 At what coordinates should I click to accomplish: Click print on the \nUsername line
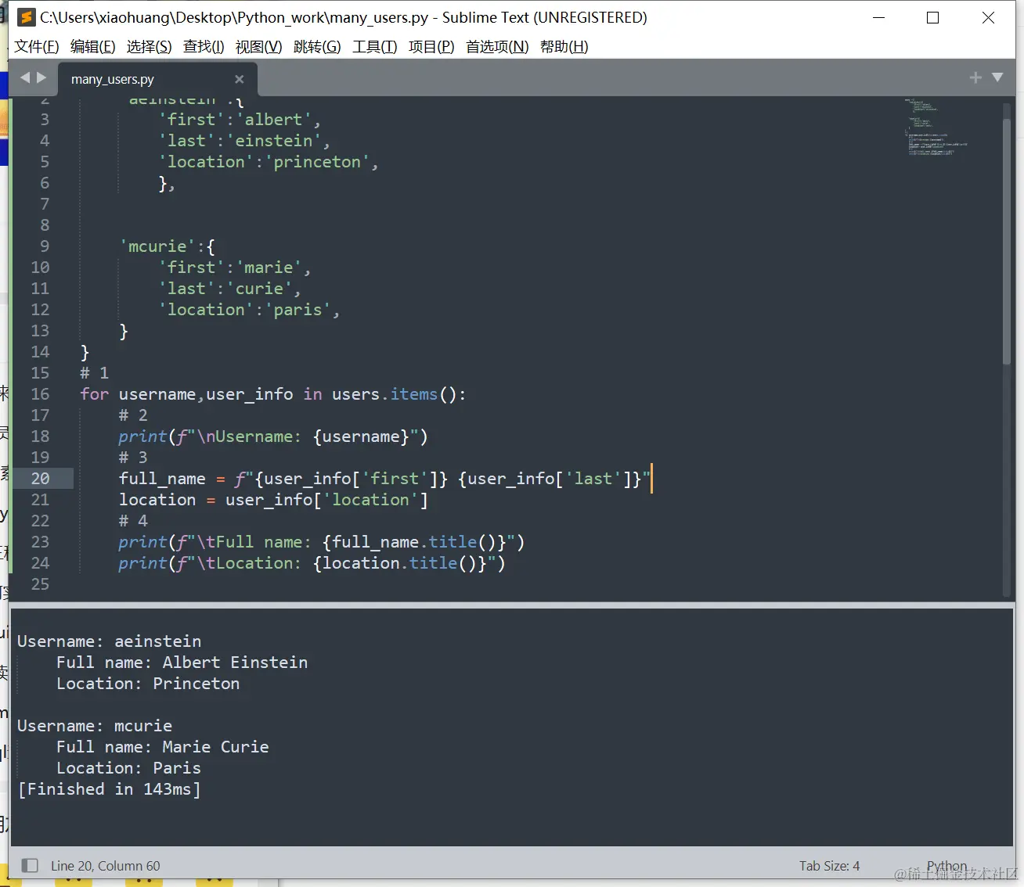(142, 436)
